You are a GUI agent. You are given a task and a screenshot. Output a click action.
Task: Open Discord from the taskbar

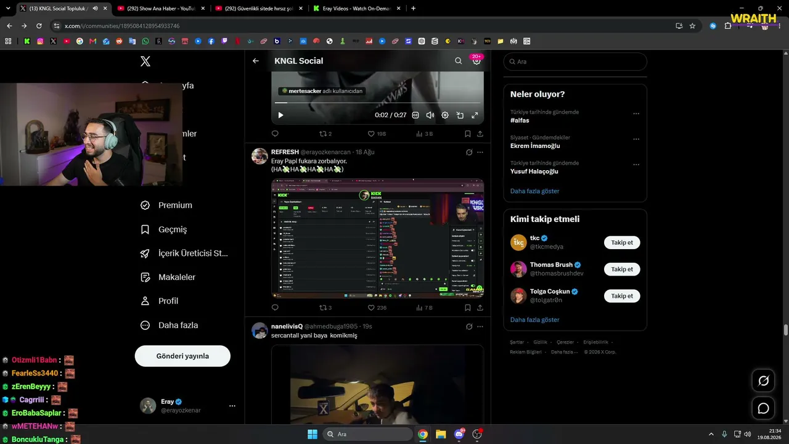[459, 434]
